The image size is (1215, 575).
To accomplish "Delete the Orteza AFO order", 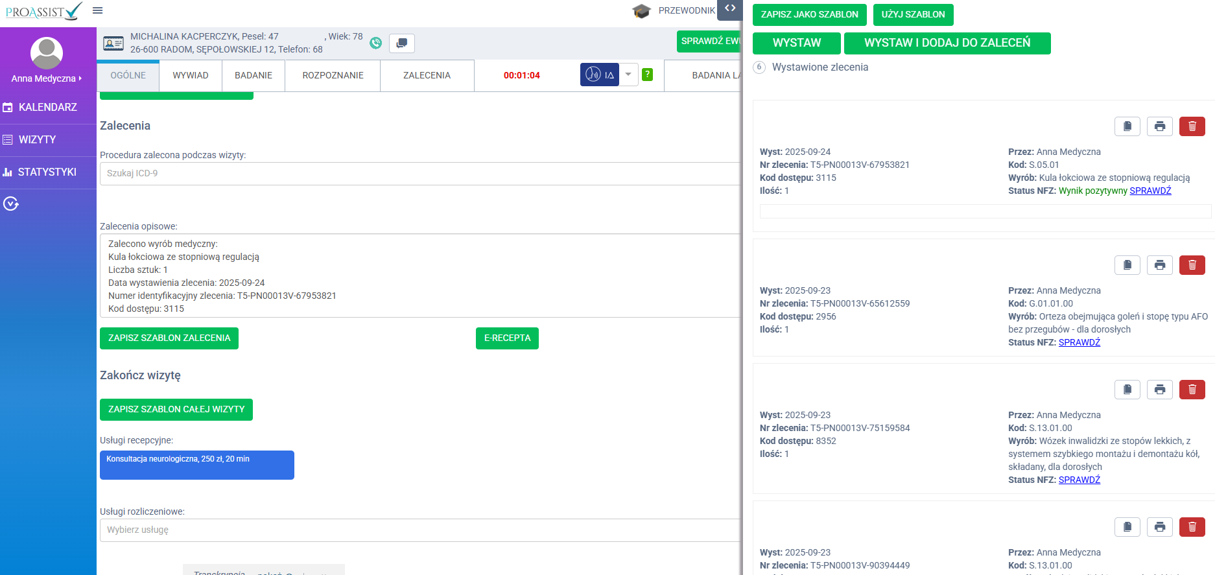I will (1192, 265).
